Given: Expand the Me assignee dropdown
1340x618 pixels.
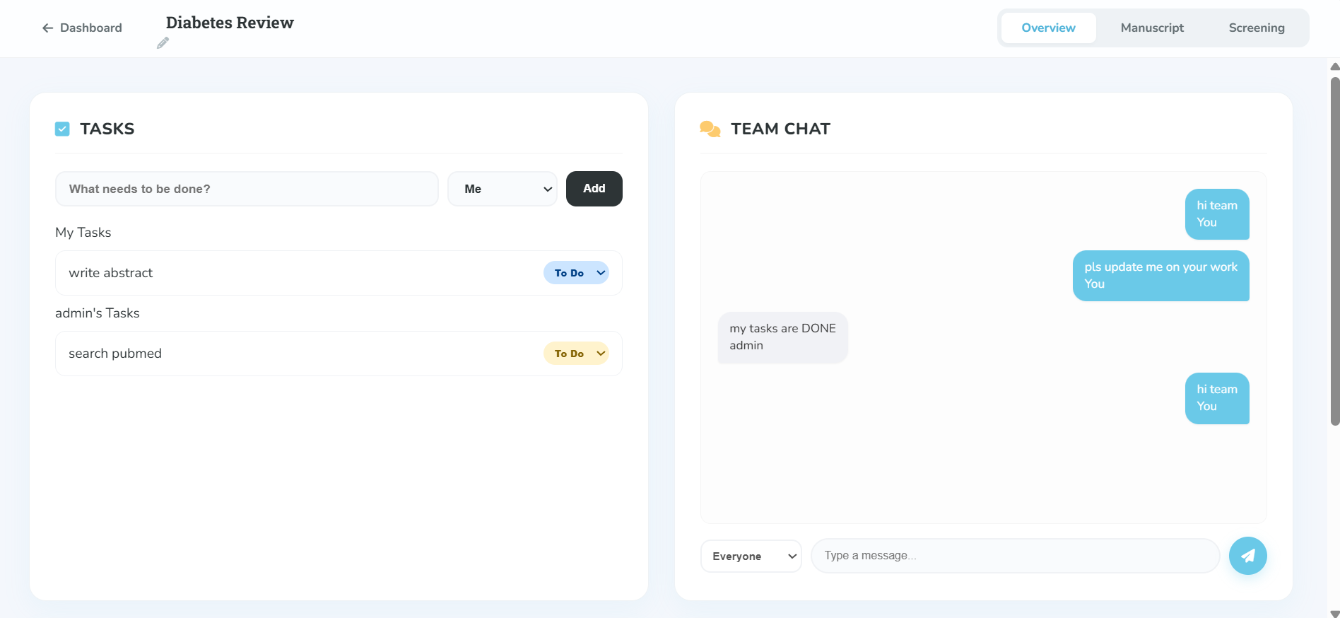Looking at the screenshot, I should tap(502, 189).
